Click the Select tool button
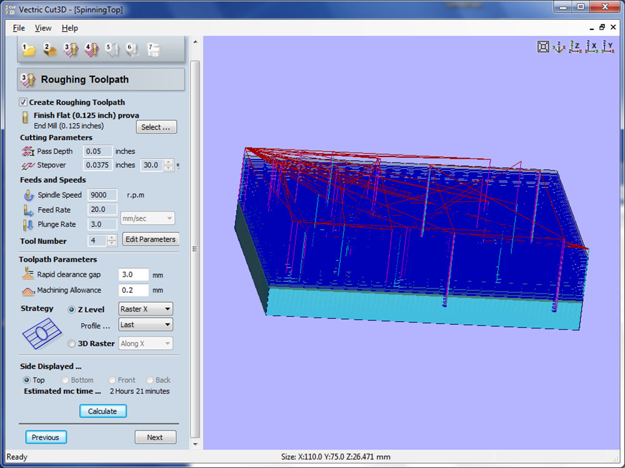 click(x=156, y=127)
